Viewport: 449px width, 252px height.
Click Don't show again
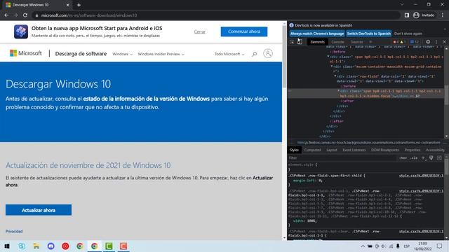408,34
